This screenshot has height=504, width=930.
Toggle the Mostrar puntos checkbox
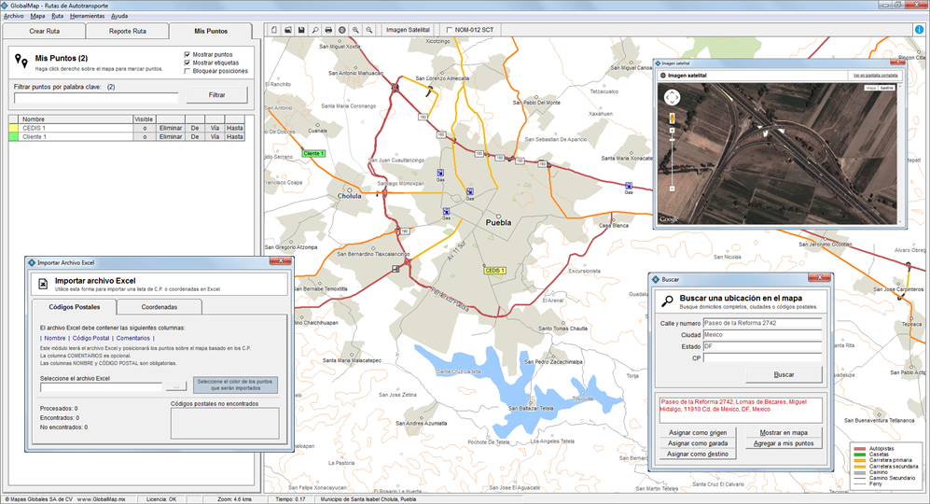[x=187, y=55]
